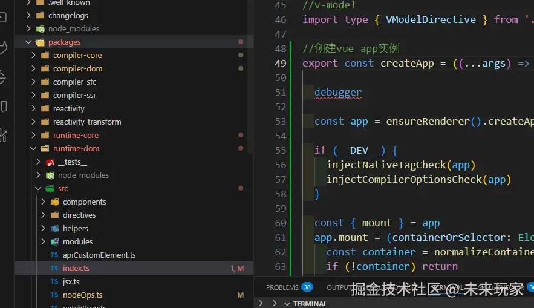
Task: Click TypeScript icon of index.ts
Action: [x=54, y=268]
